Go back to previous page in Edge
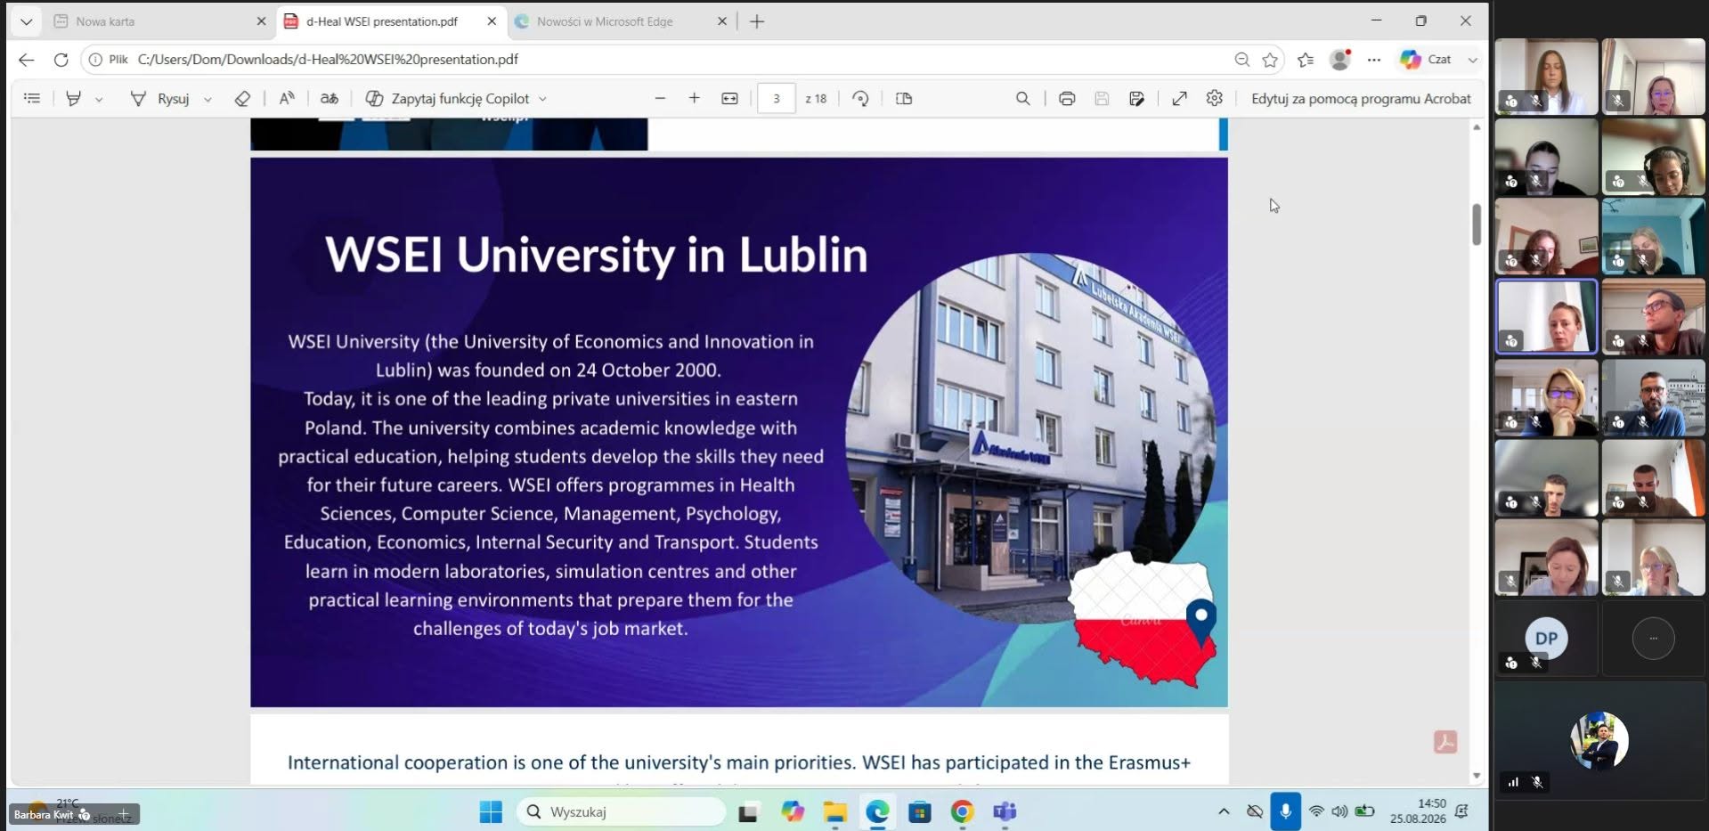Image resolution: width=1709 pixels, height=831 pixels. tap(27, 60)
